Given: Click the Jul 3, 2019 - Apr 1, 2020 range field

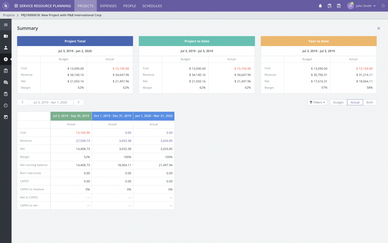Looking at the screenshot, I should (x=50, y=102).
